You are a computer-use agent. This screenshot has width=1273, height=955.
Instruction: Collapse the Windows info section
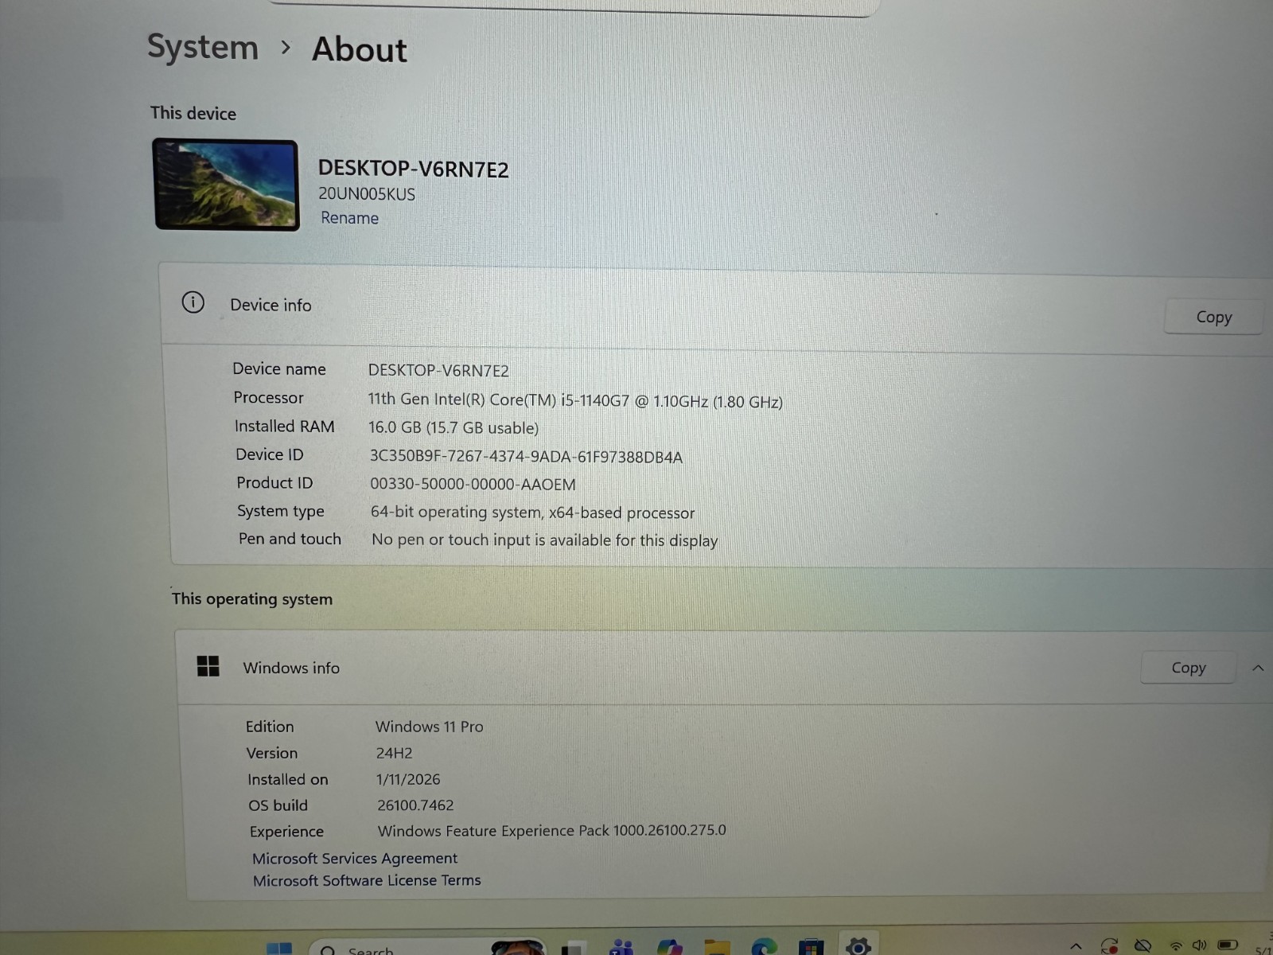pyautogui.click(x=1258, y=668)
